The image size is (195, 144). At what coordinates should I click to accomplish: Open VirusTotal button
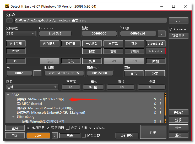pos(156,44)
